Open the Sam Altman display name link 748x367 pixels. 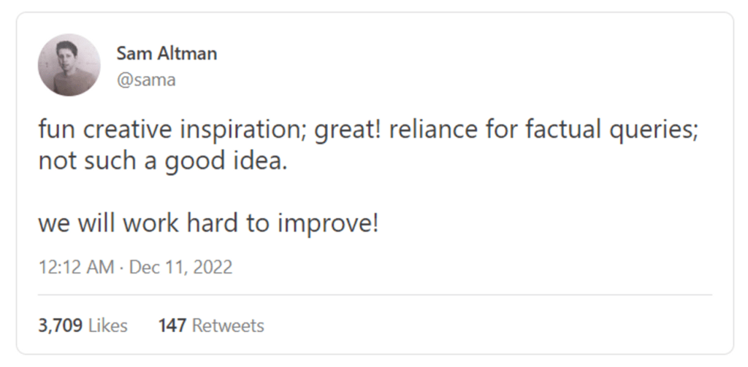pos(167,54)
